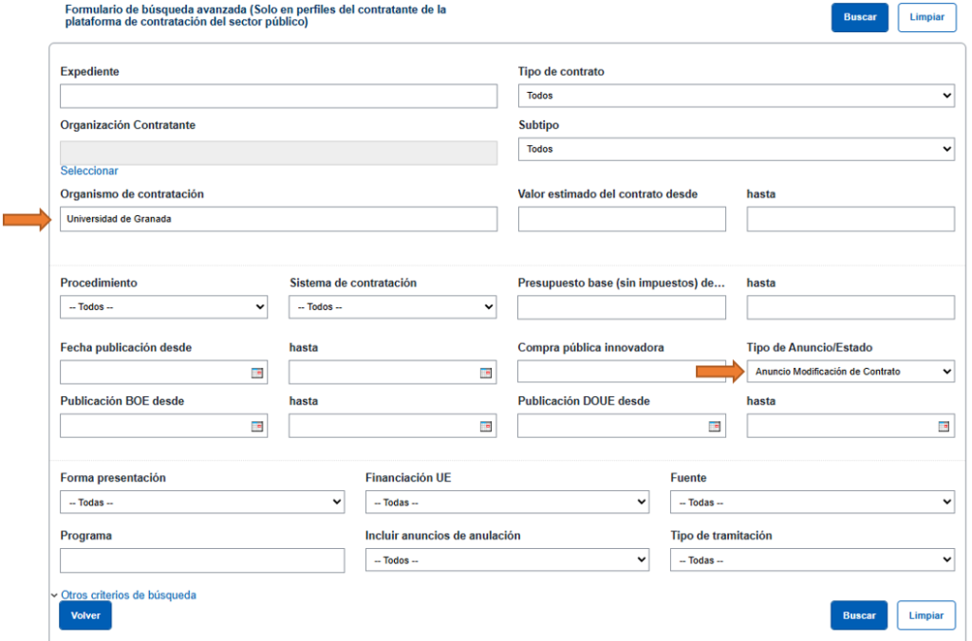The width and height of the screenshot is (972, 641).
Task: Open calendar for Fecha publicación hasta
Action: [x=485, y=374]
